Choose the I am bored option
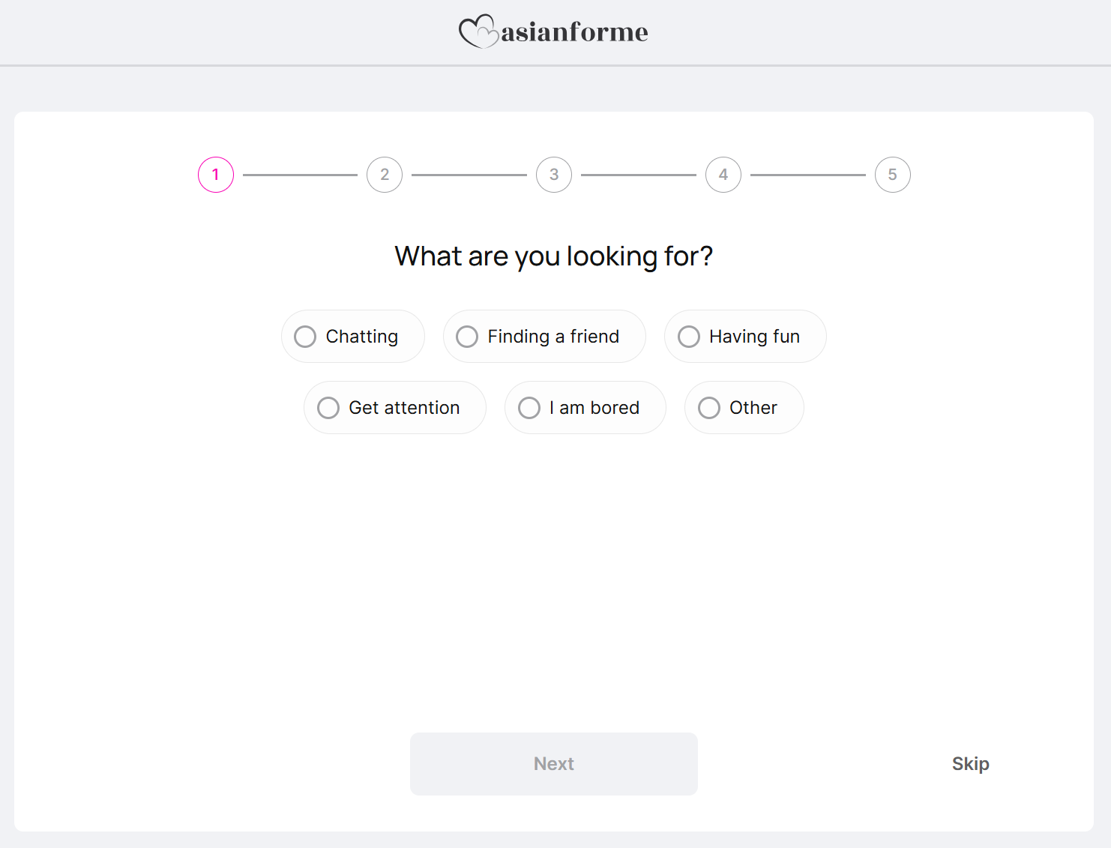Image resolution: width=1111 pixels, height=848 pixels. [x=529, y=408]
